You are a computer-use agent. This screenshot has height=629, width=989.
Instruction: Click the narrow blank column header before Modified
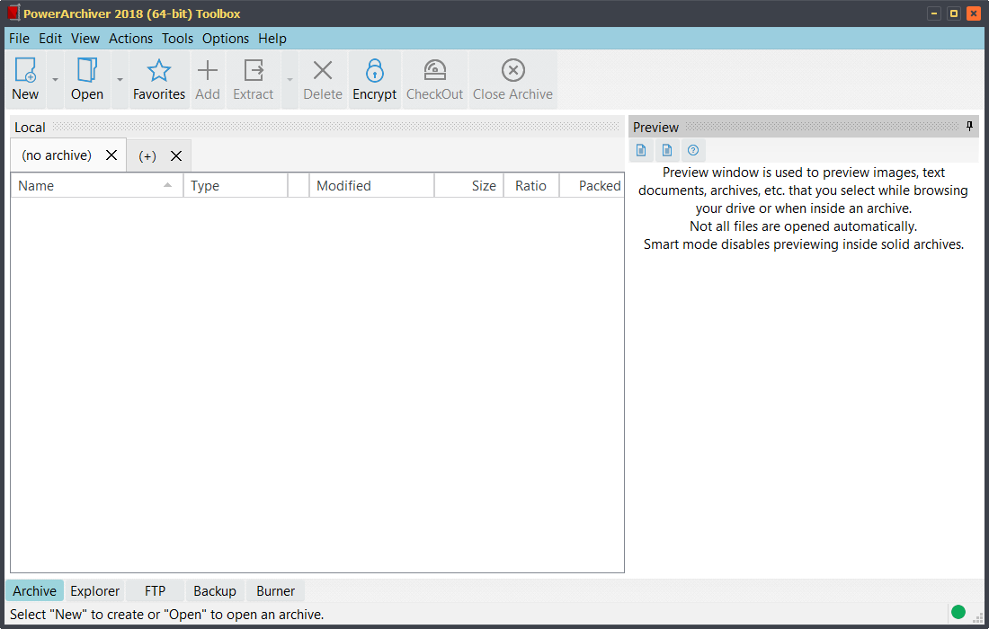coord(298,186)
